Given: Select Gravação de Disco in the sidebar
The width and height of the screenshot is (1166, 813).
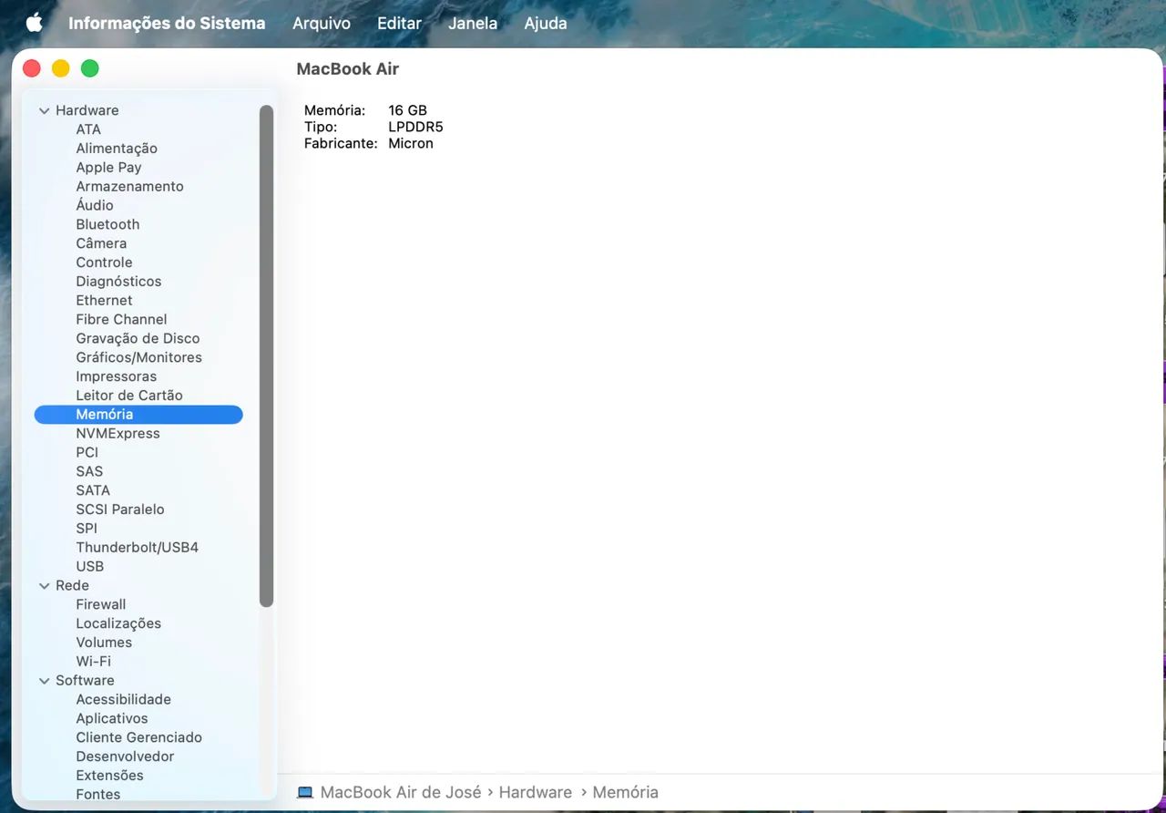Looking at the screenshot, I should pyautogui.click(x=138, y=338).
